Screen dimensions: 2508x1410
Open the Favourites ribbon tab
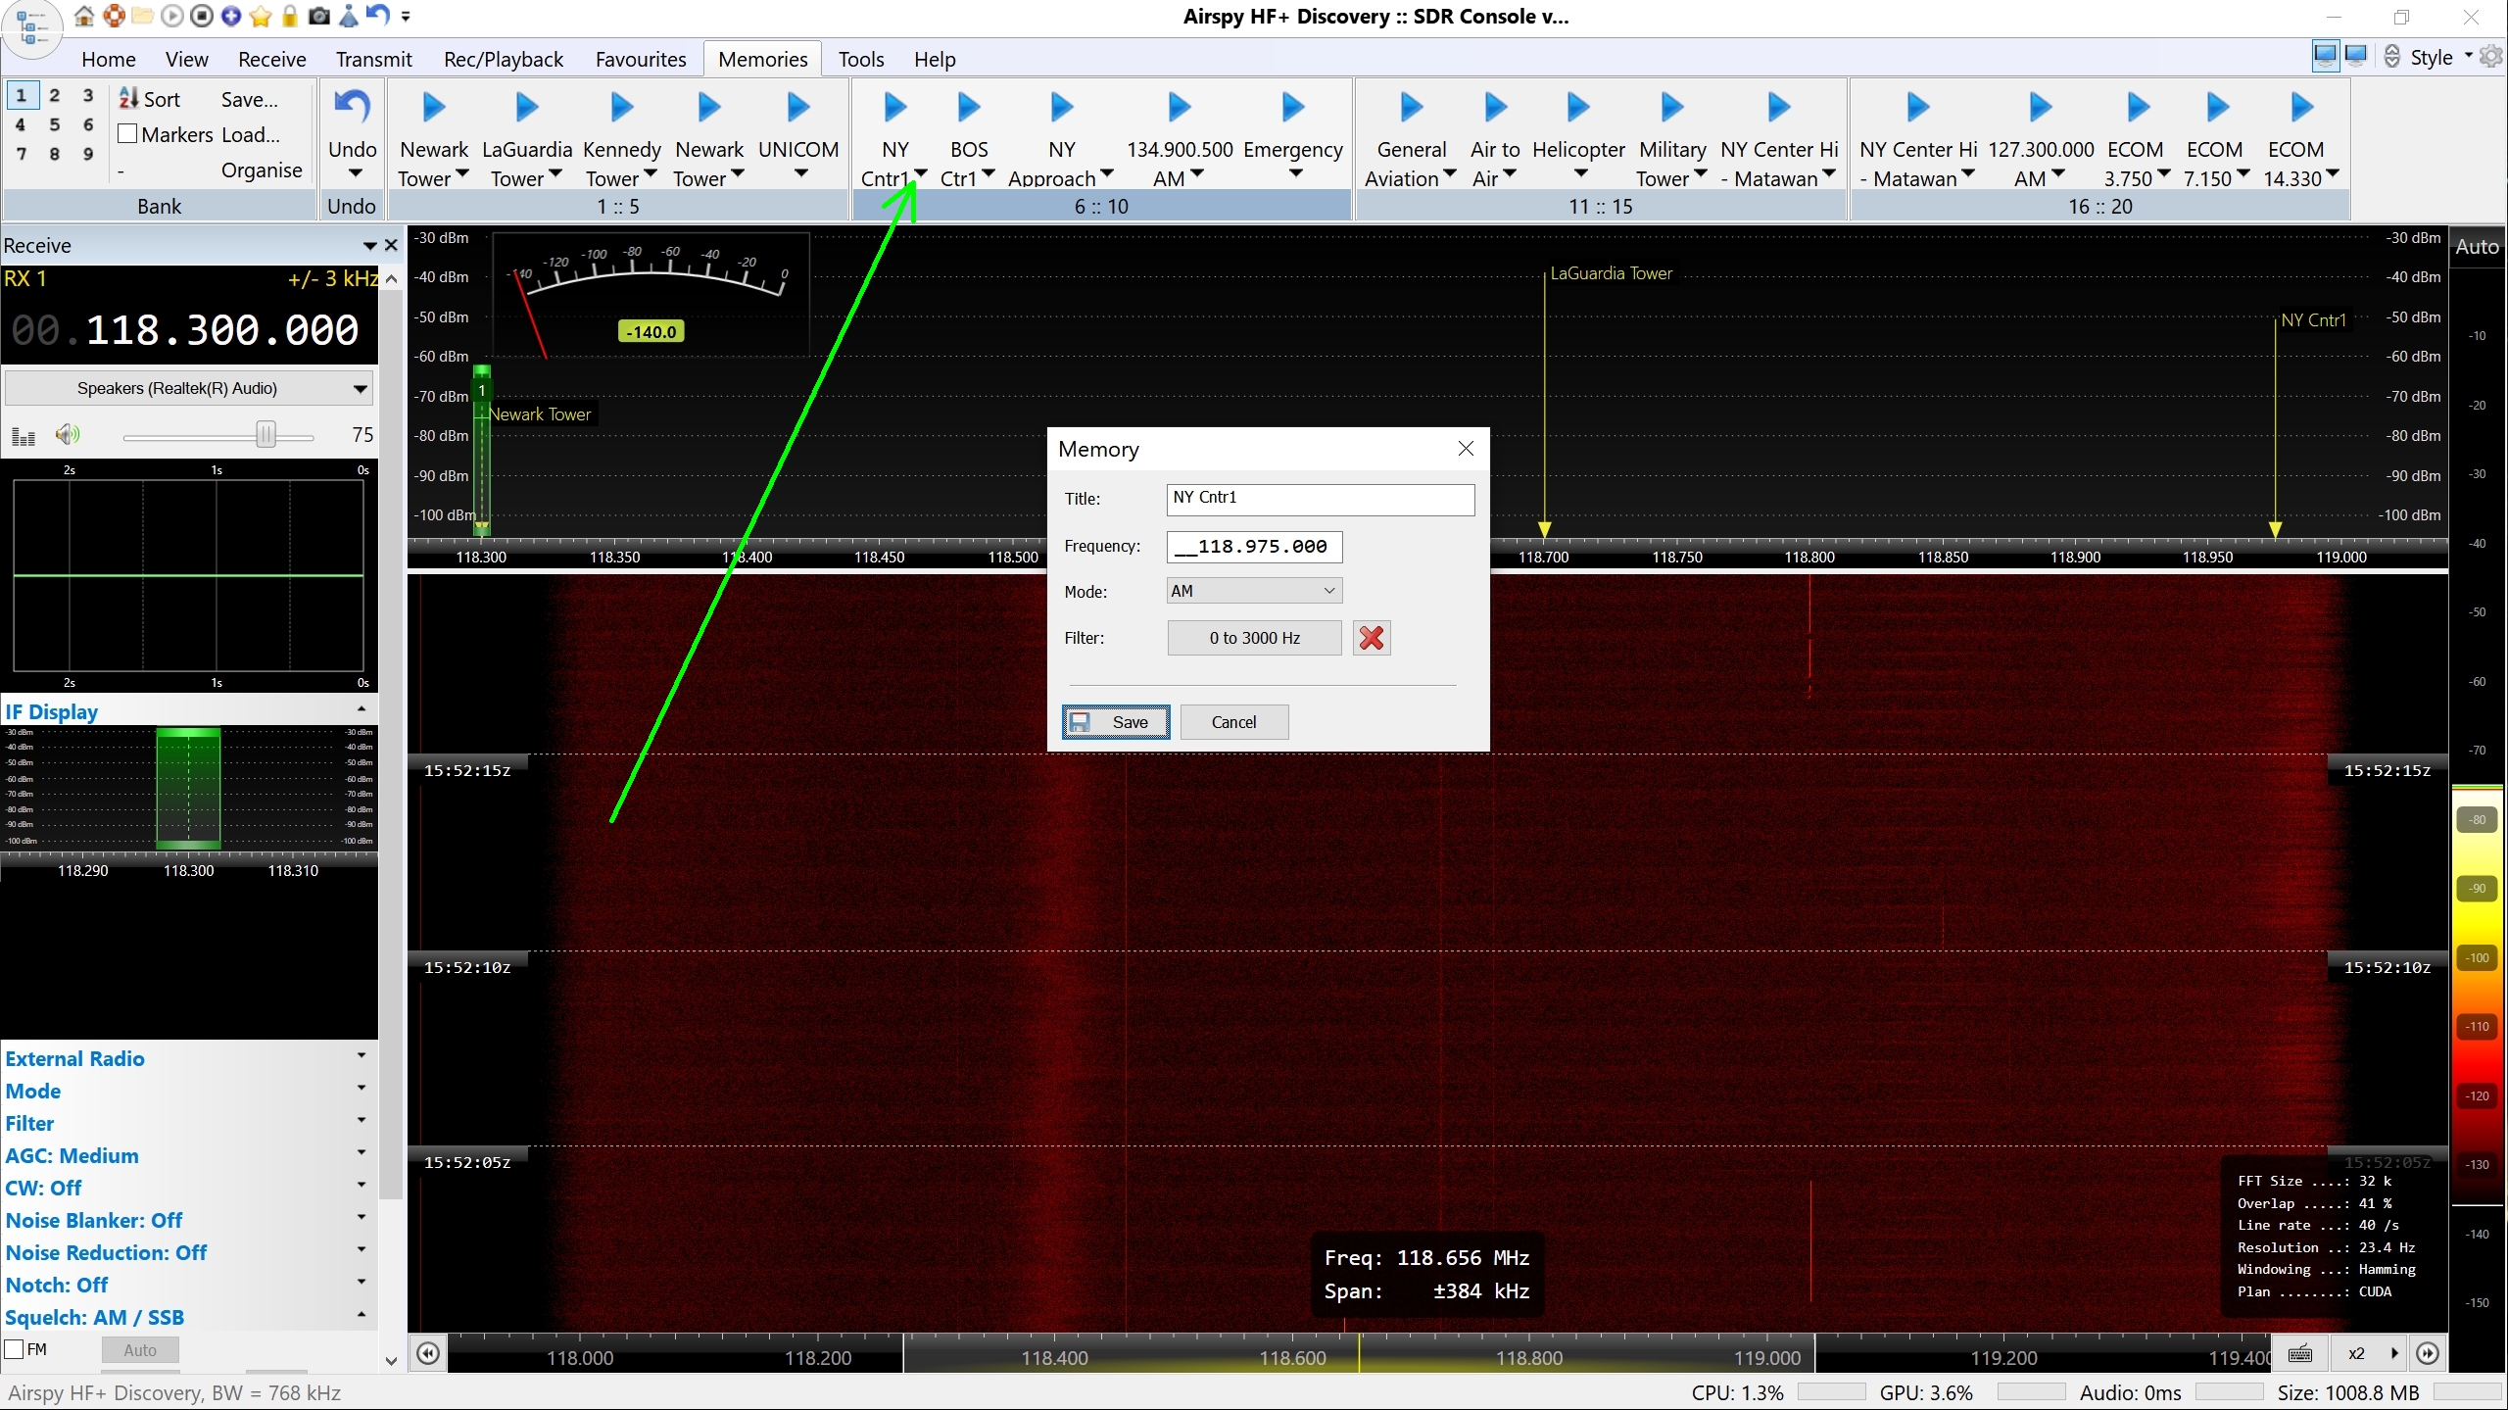click(x=640, y=59)
